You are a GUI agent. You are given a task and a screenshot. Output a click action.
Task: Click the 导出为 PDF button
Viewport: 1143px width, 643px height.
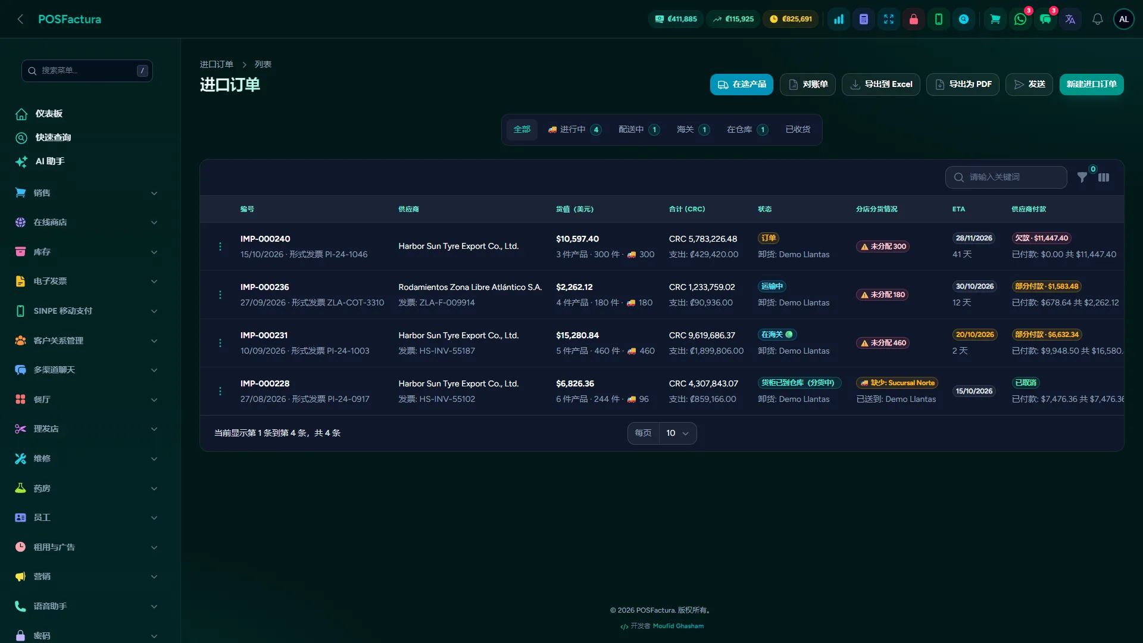point(963,85)
